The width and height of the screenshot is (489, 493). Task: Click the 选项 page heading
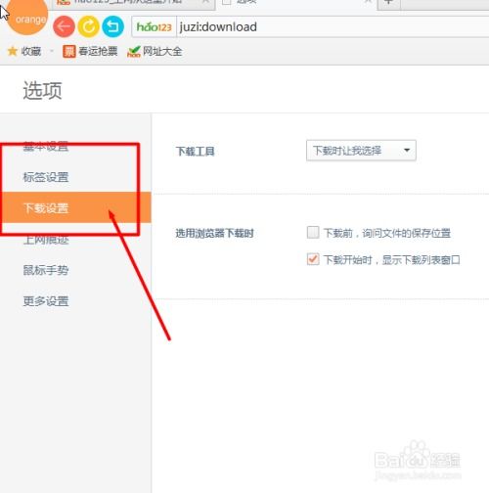pos(42,90)
